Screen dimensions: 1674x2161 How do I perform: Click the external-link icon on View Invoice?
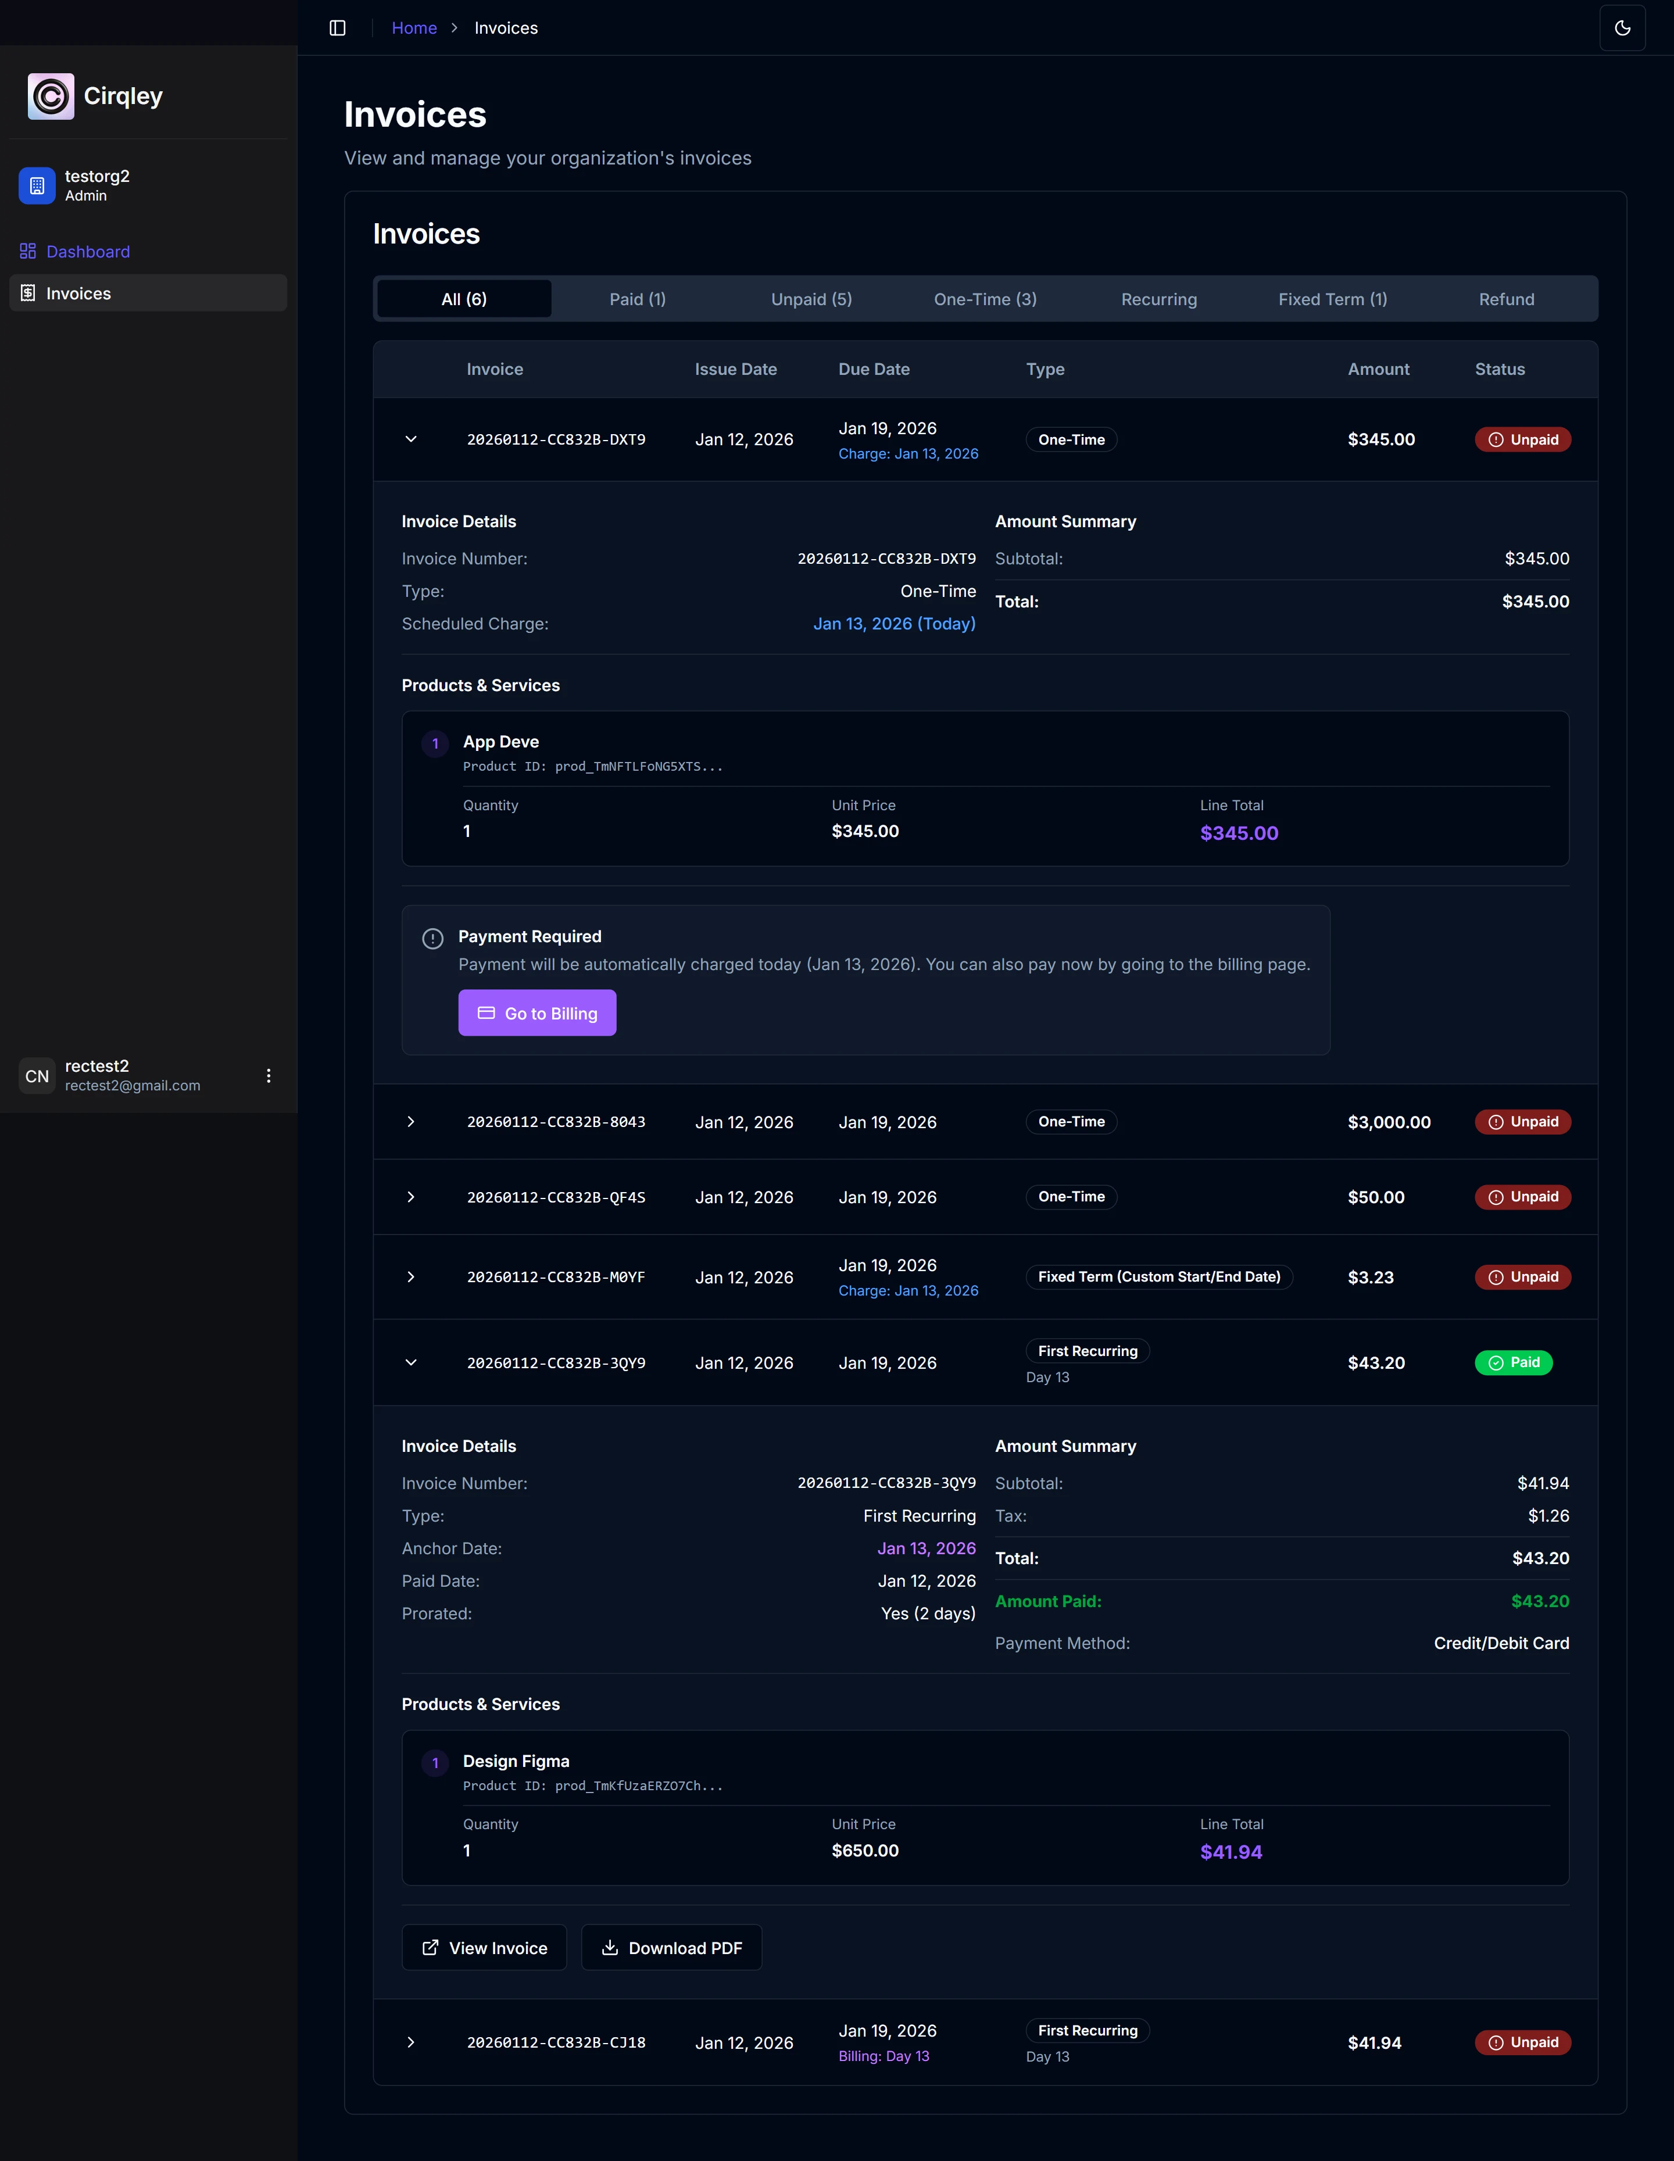(430, 1947)
